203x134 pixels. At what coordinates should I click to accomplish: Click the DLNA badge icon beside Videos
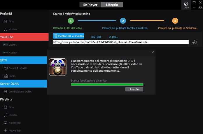[6, 45]
